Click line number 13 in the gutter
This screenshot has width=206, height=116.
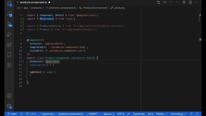click(20, 62)
